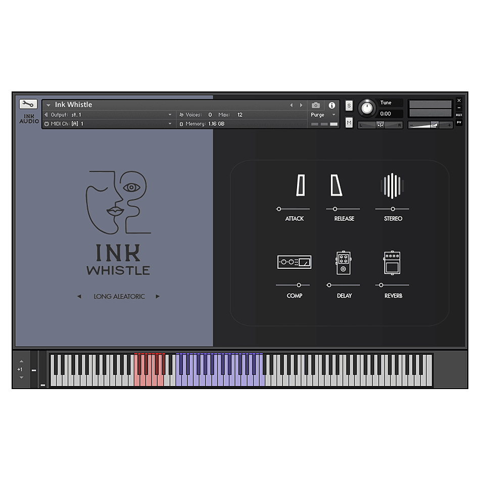This screenshot has width=480, height=480.
Task: Open the snapshot camera view
Action: (x=316, y=105)
